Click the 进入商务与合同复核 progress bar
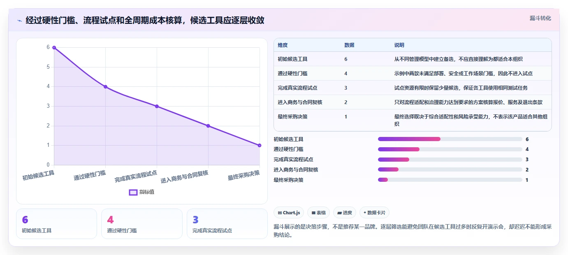This screenshot has width=568, height=255. pos(450,169)
